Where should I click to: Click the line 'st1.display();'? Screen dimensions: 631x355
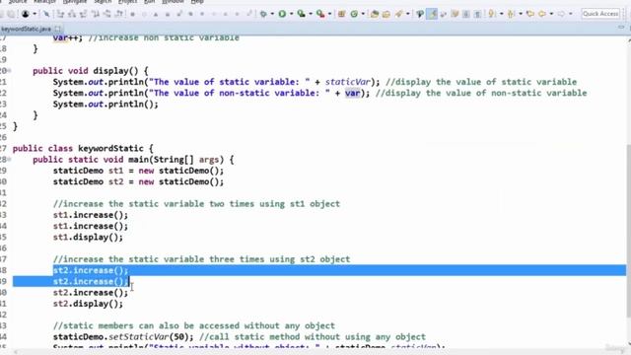[x=88, y=238]
